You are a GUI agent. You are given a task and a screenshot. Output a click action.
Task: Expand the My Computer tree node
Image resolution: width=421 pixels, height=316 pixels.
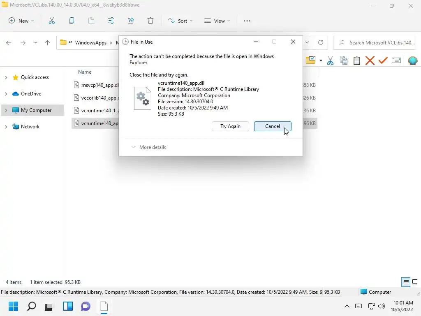(6, 110)
